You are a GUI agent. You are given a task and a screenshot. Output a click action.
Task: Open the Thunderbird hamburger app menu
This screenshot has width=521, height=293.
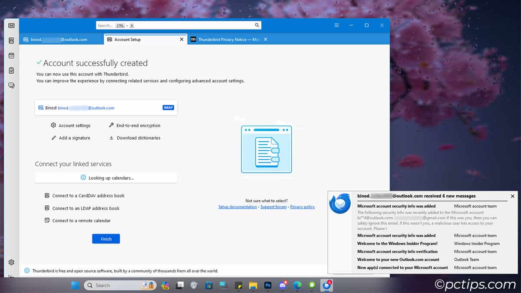[336, 26]
